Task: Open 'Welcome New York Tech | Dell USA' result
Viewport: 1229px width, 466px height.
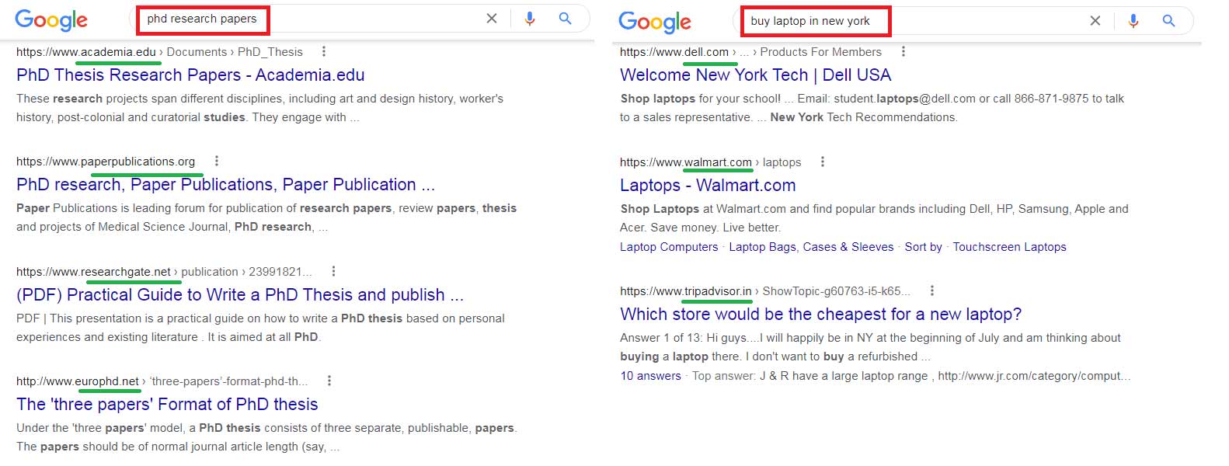Action: (755, 75)
